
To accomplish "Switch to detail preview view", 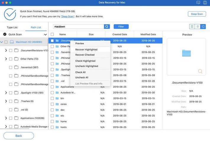I will pyautogui.click(x=203, y=26).
